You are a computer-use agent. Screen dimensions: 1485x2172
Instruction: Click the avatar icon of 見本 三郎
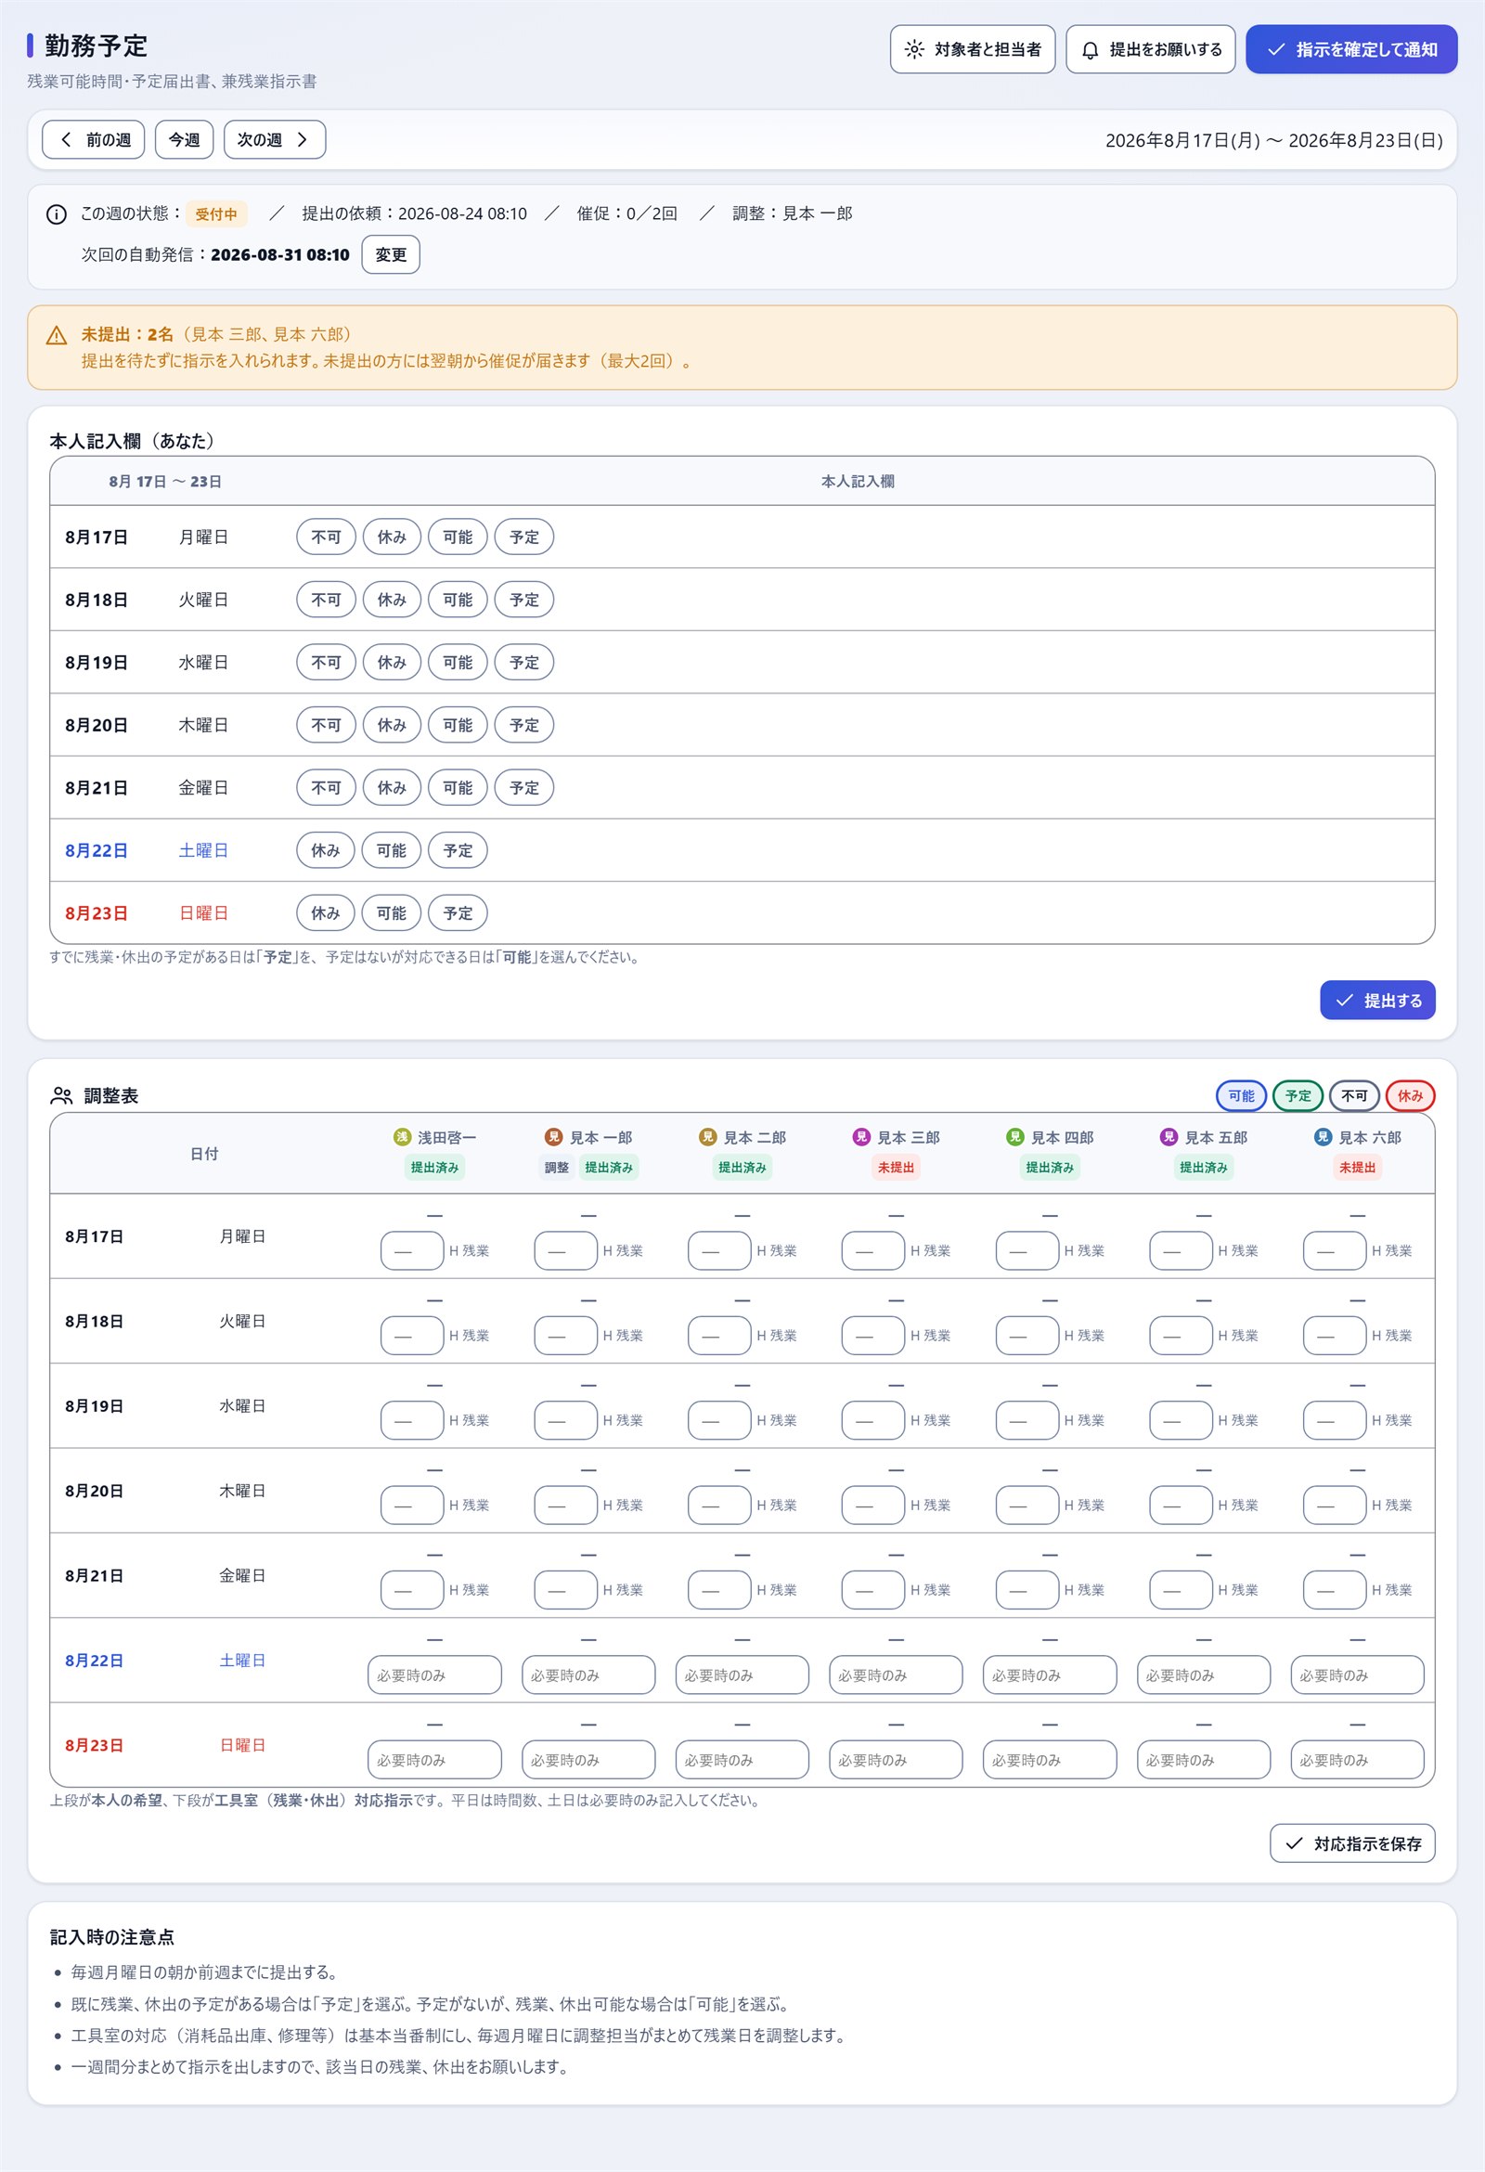tap(860, 1136)
